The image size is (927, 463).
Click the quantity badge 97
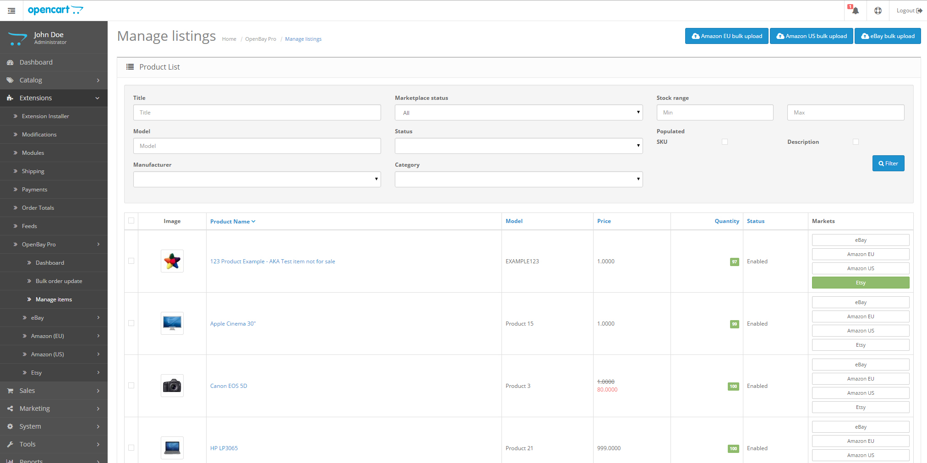click(734, 262)
